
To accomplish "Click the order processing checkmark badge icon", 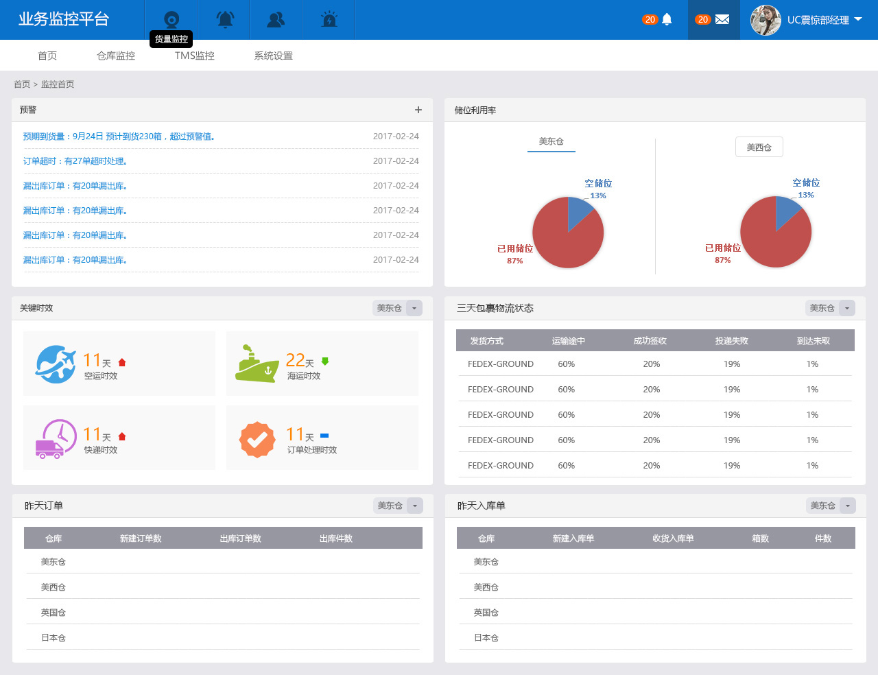I will 257,439.
